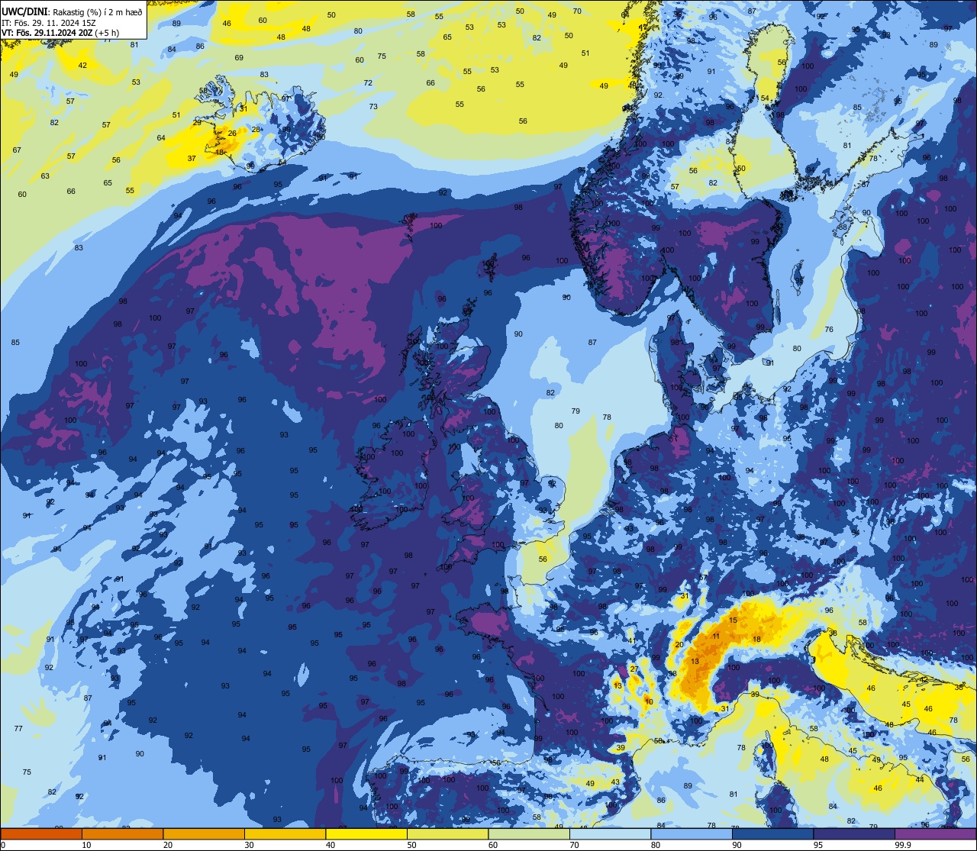Screen dimensions: 977x851
Task: Click the title text 'UWC/DINI: Rakastig (%) í 2 m hæð'
Action: 72,11
